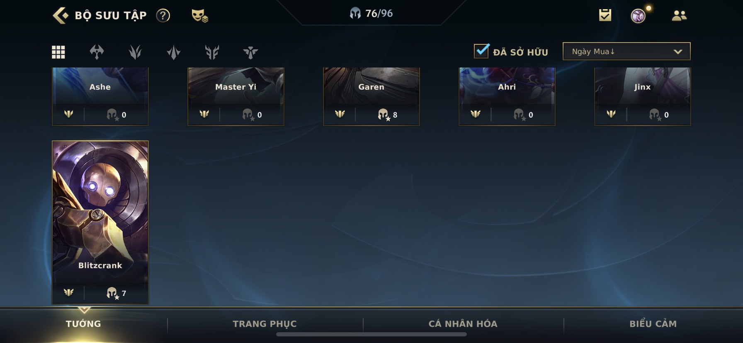Open the player profile avatar
Viewport: 743px width, 343px height.
click(x=638, y=16)
